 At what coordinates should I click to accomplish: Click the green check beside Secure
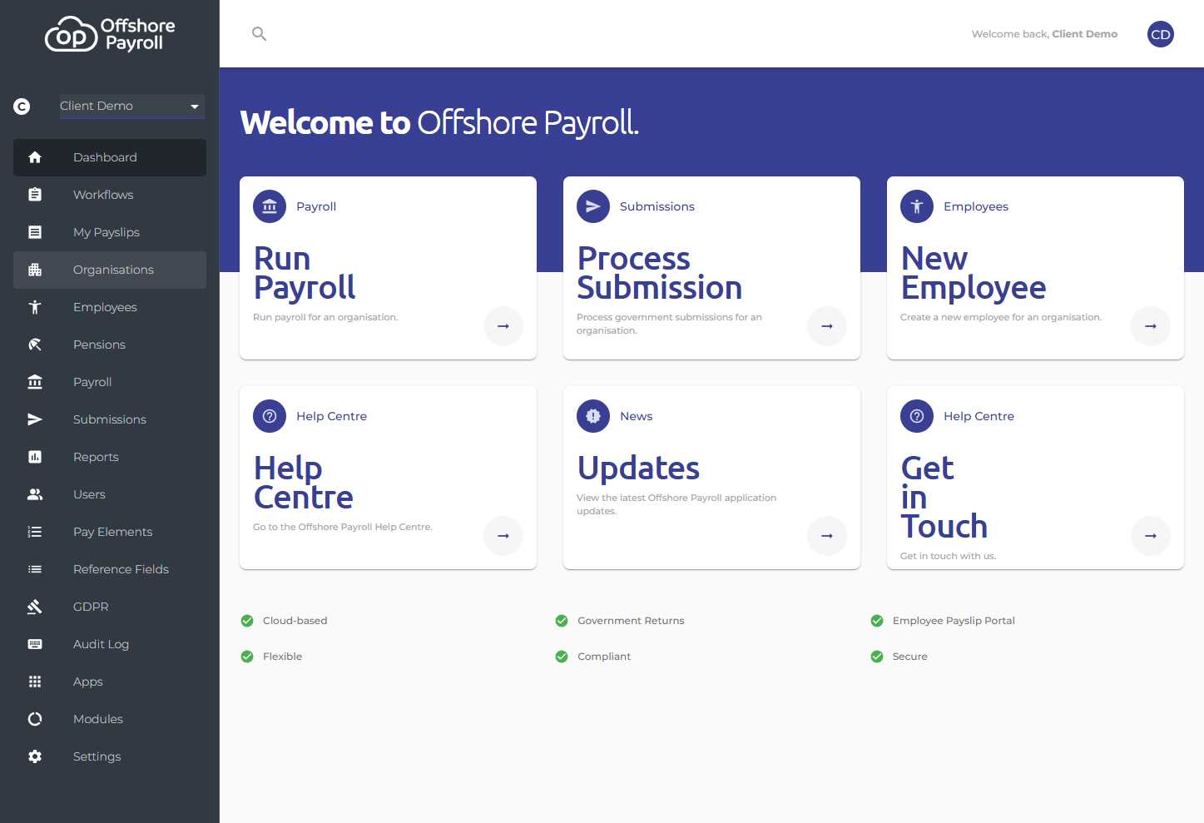(x=877, y=657)
